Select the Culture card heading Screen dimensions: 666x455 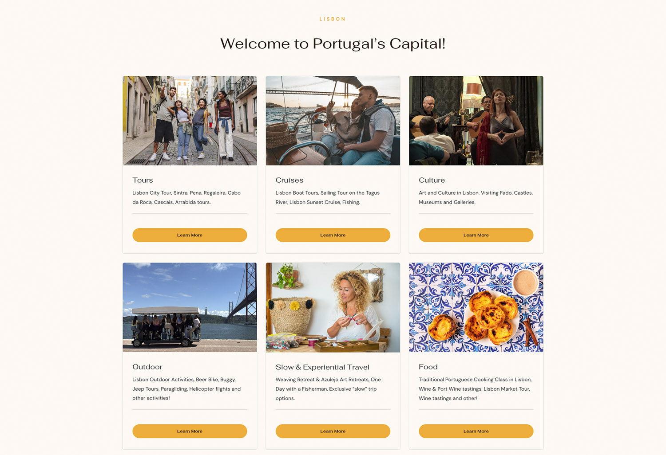pyautogui.click(x=432, y=180)
